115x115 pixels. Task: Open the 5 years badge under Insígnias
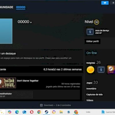pyautogui.click(x=101, y=70)
